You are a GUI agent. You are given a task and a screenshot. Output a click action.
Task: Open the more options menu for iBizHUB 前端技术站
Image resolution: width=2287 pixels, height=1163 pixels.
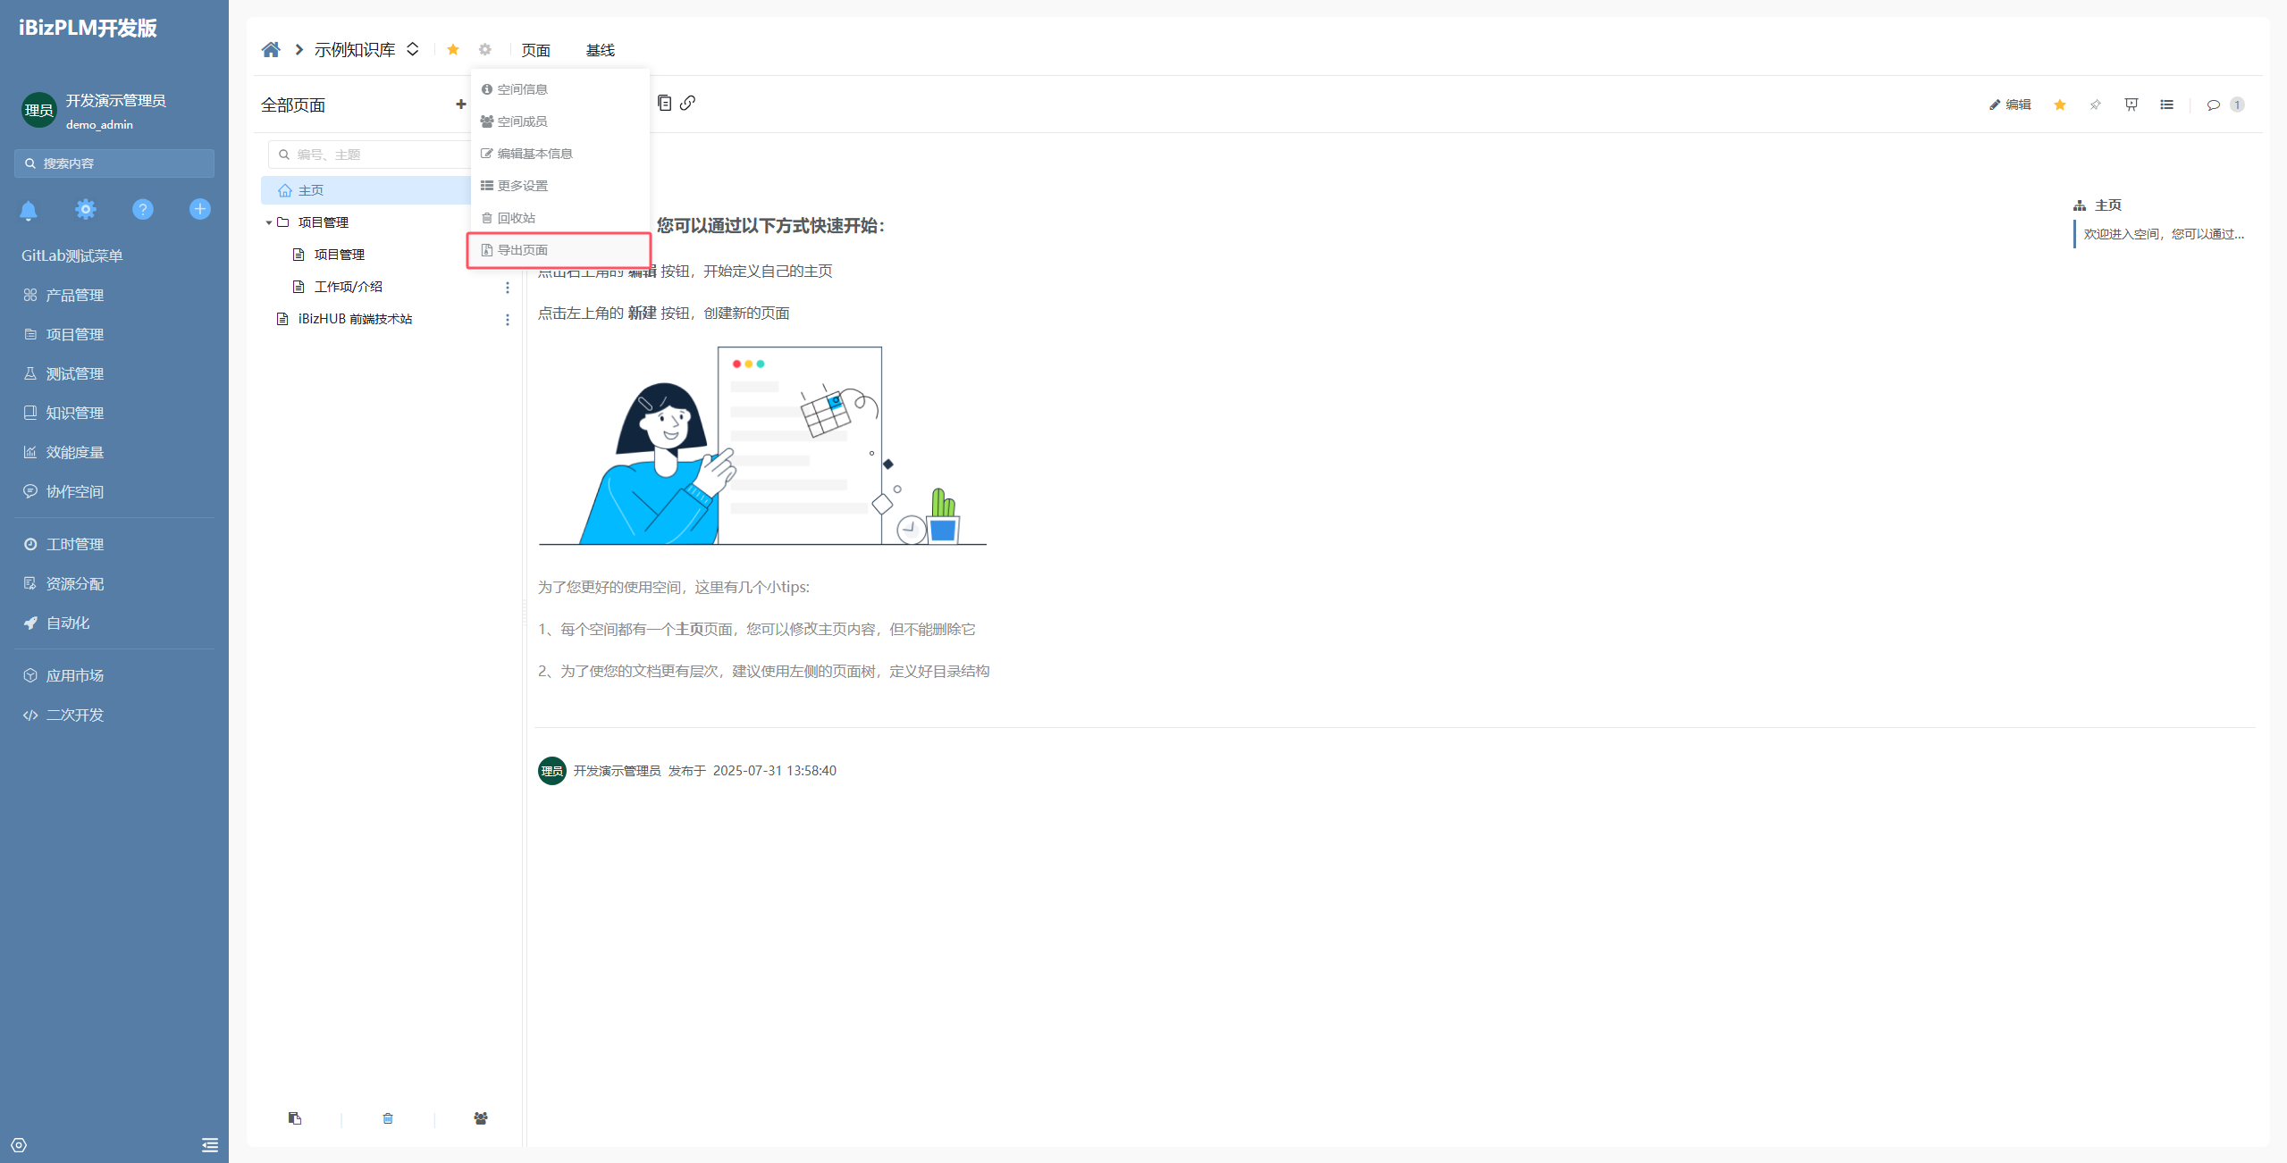click(508, 320)
